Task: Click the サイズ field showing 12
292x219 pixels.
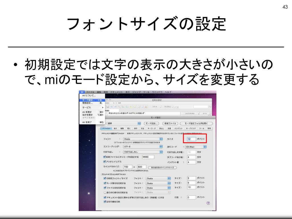Action: [x=191, y=139]
